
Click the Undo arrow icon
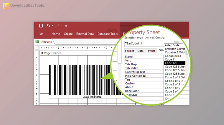click(48, 26)
